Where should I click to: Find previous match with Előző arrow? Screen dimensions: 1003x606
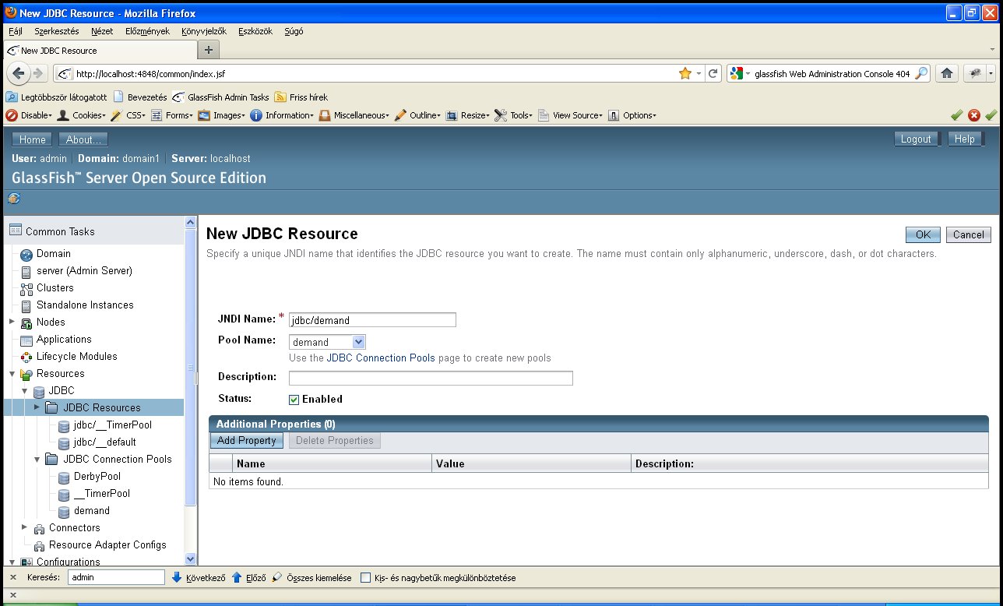pyautogui.click(x=248, y=578)
